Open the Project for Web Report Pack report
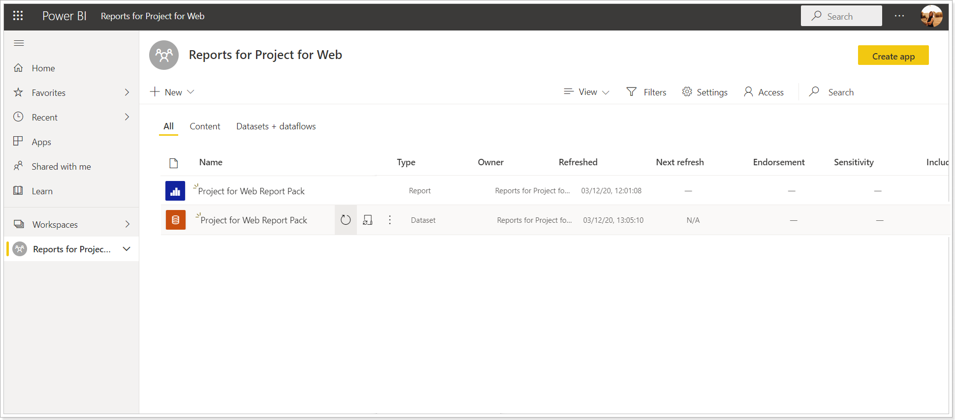 click(x=251, y=191)
